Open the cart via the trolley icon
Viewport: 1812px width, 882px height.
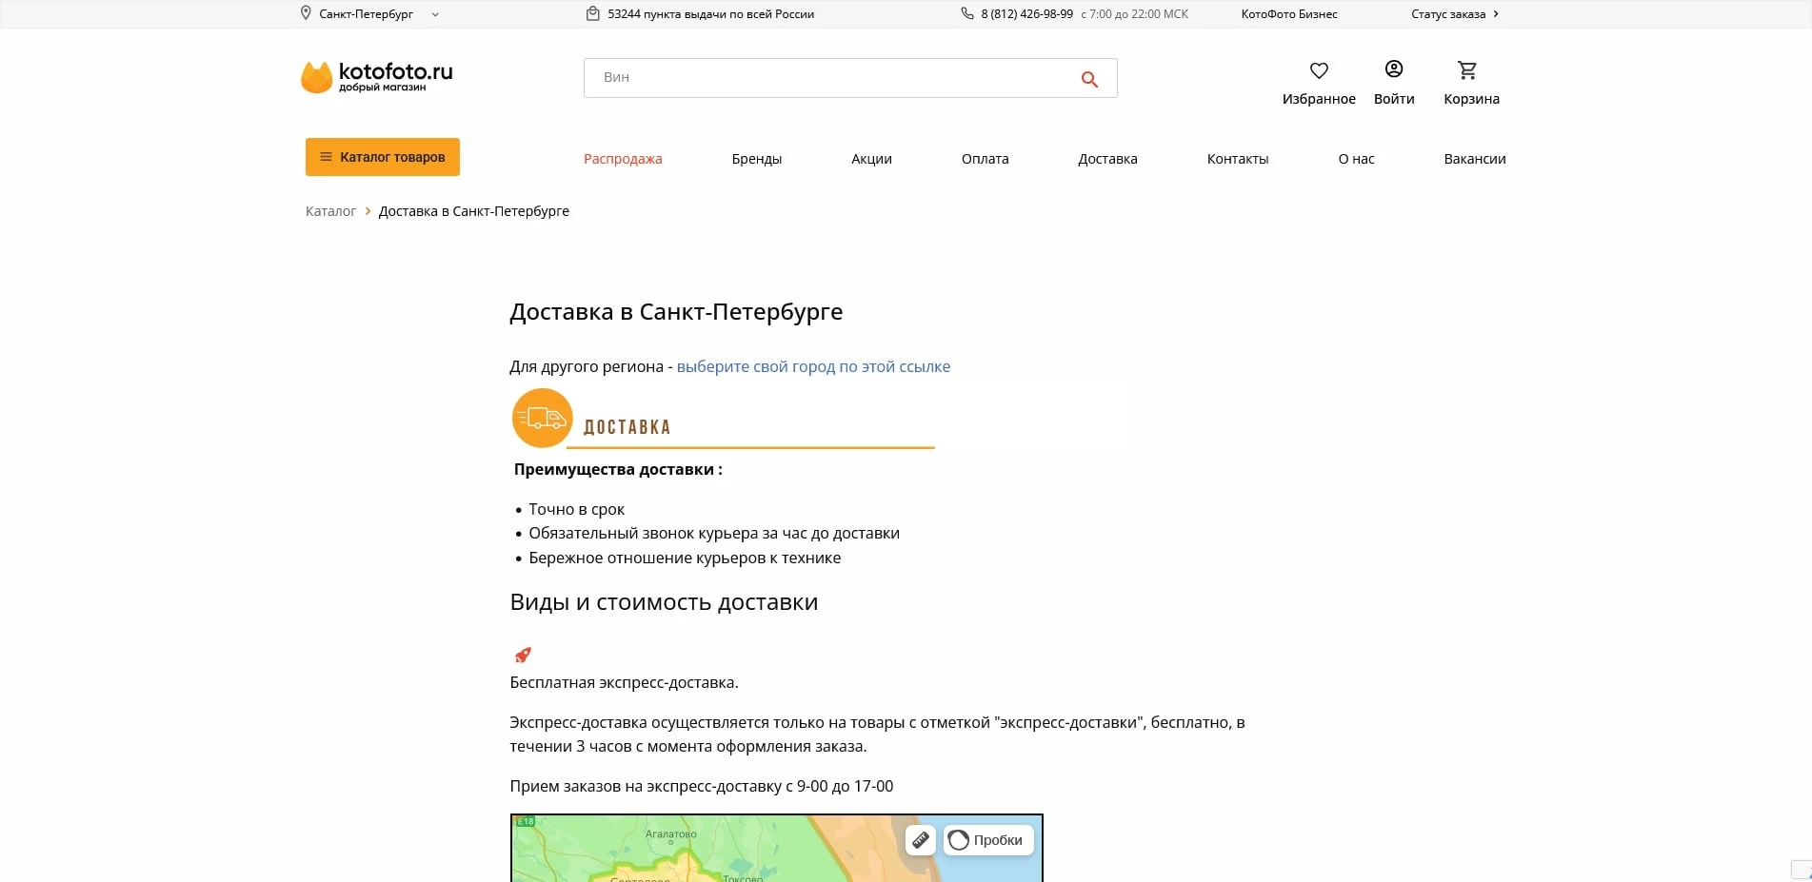(x=1469, y=69)
